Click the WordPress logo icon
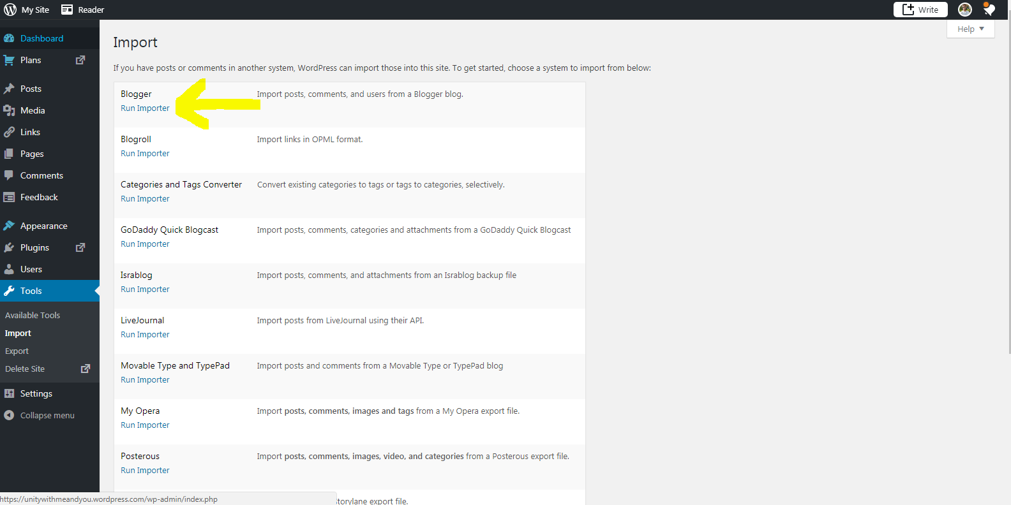Viewport: 1011px width, 505px height. tap(10, 10)
